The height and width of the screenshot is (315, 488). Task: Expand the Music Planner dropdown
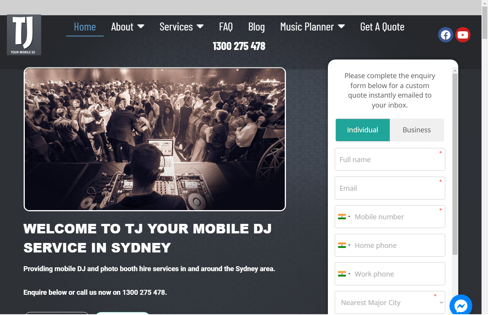point(313,27)
